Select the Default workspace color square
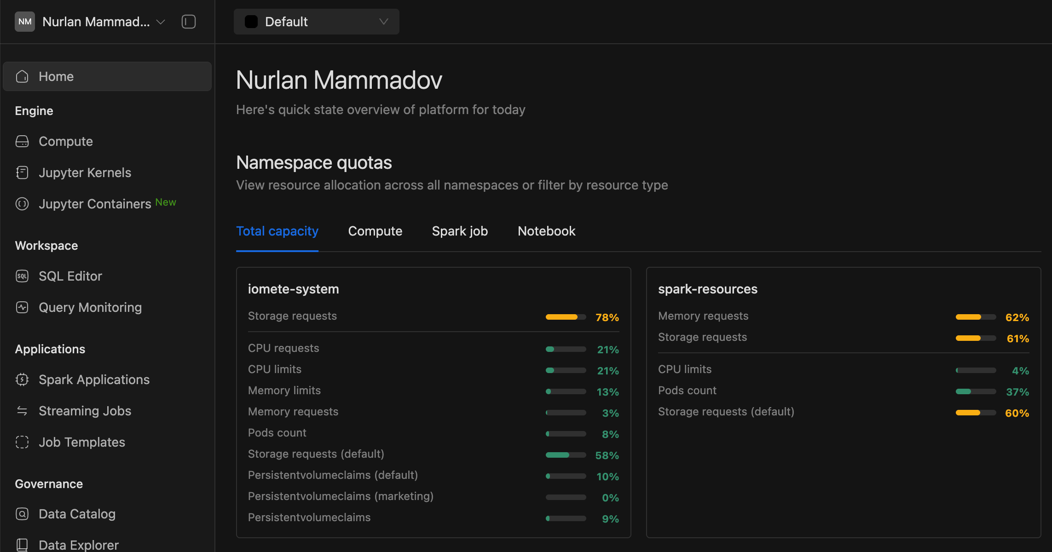 pos(251,21)
